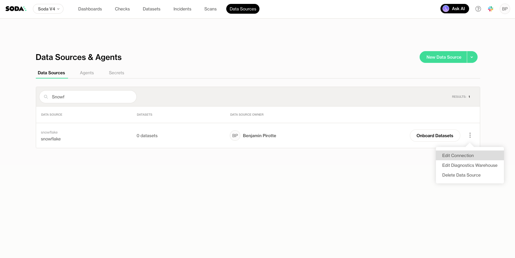
Task: Click the search magnifier icon
Action: 46,97
